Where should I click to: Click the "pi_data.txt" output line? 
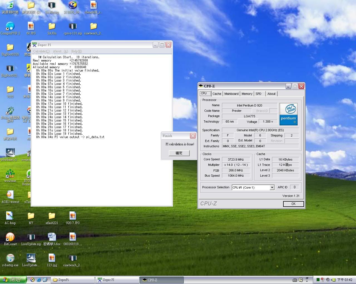tap(70, 137)
